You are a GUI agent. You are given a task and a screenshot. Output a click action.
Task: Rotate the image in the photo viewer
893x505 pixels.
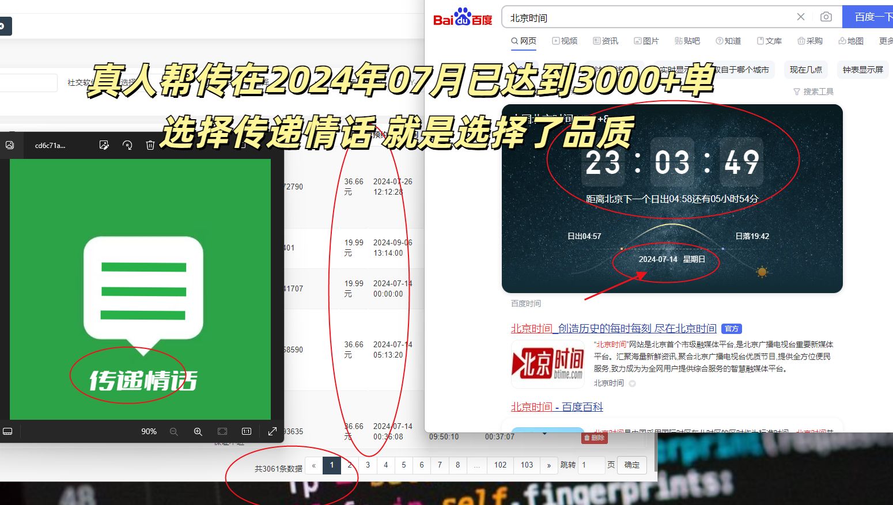pos(127,145)
